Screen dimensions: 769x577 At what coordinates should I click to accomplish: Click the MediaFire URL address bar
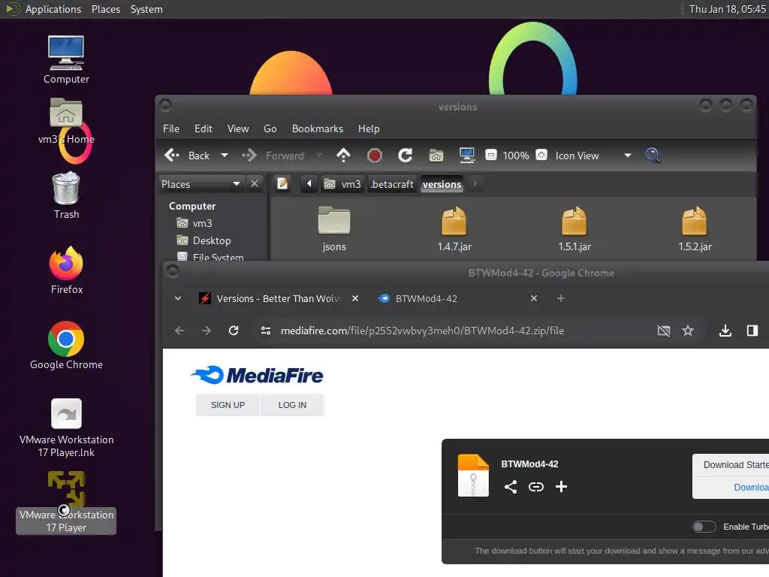point(422,331)
